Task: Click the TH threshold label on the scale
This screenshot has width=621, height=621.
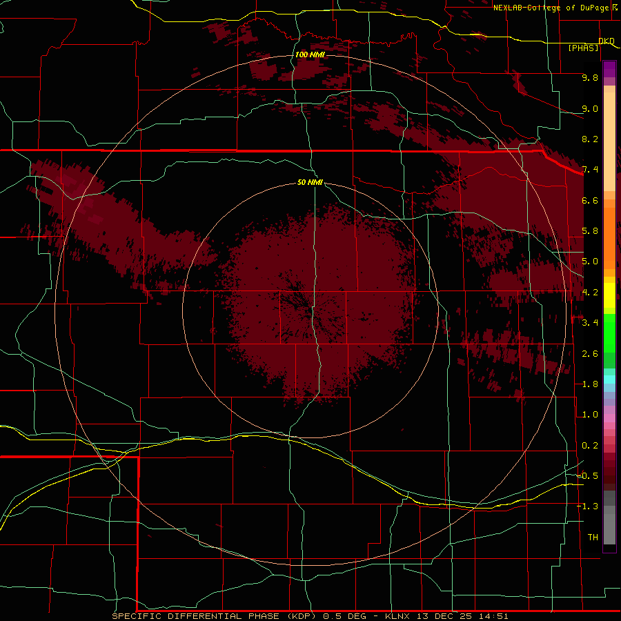Action: click(x=593, y=538)
